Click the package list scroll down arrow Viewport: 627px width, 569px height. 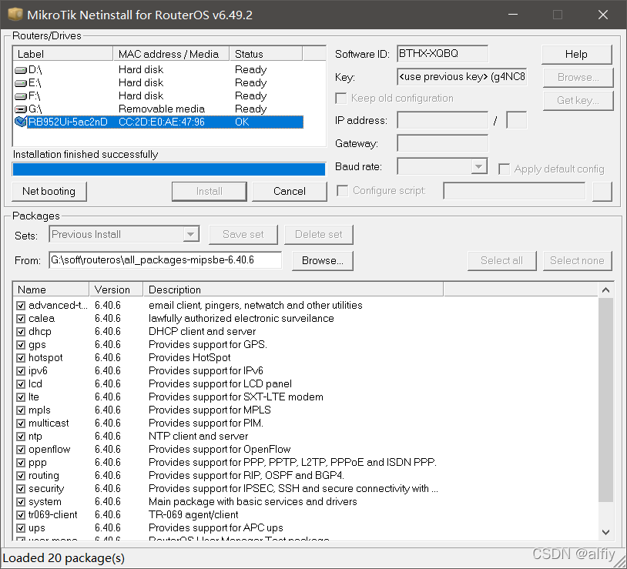pyautogui.click(x=605, y=532)
